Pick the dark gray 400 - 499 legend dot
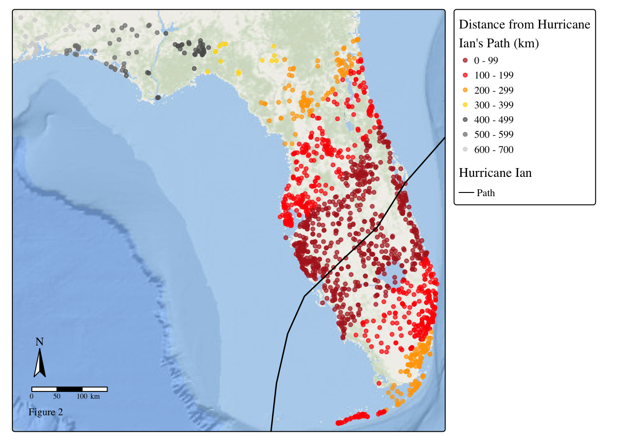 point(465,120)
